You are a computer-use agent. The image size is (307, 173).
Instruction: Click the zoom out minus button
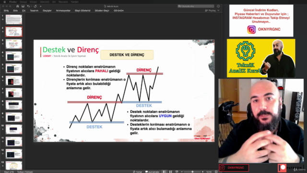point(182,172)
